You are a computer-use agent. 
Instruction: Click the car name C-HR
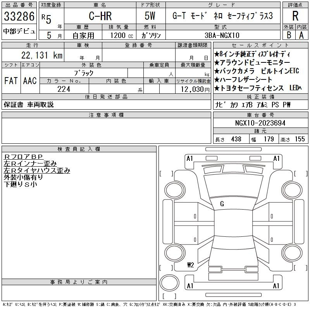click(100, 16)
